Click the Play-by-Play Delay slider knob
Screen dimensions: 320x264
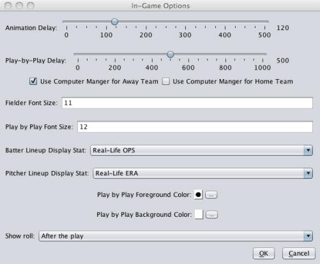click(x=170, y=54)
